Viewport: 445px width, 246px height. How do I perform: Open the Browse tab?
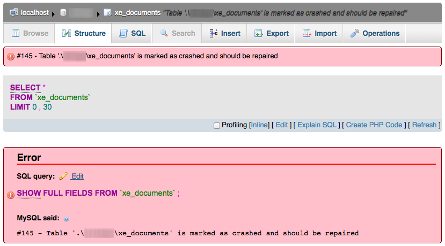click(x=30, y=33)
